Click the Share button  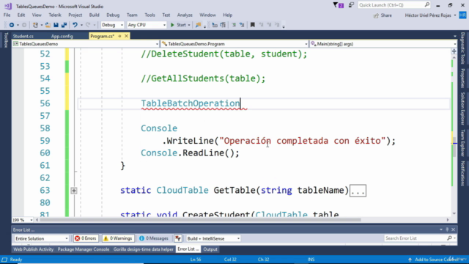coord(383,15)
